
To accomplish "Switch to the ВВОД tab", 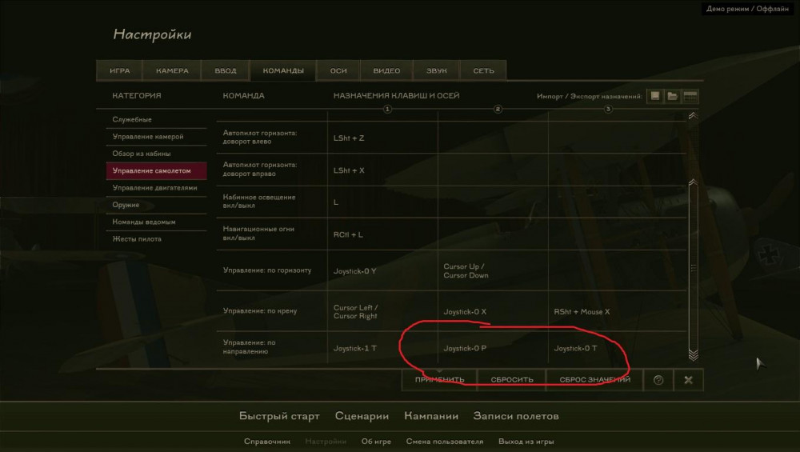I will point(226,71).
